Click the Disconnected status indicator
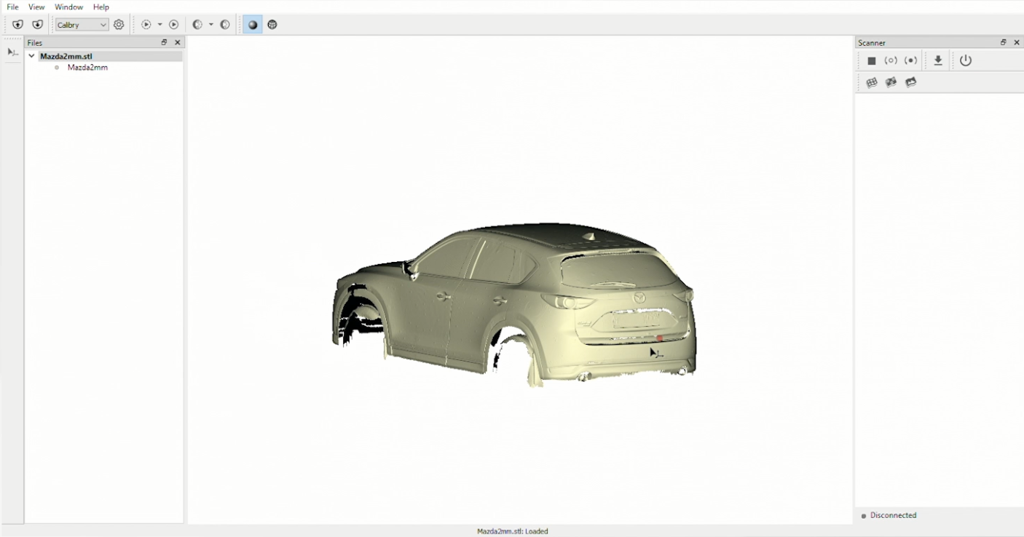The width and height of the screenshot is (1024, 537). pos(889,515)
